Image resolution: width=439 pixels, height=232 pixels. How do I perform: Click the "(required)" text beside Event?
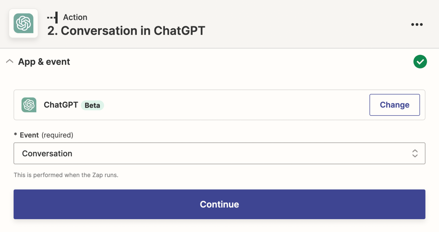(57, 135)
